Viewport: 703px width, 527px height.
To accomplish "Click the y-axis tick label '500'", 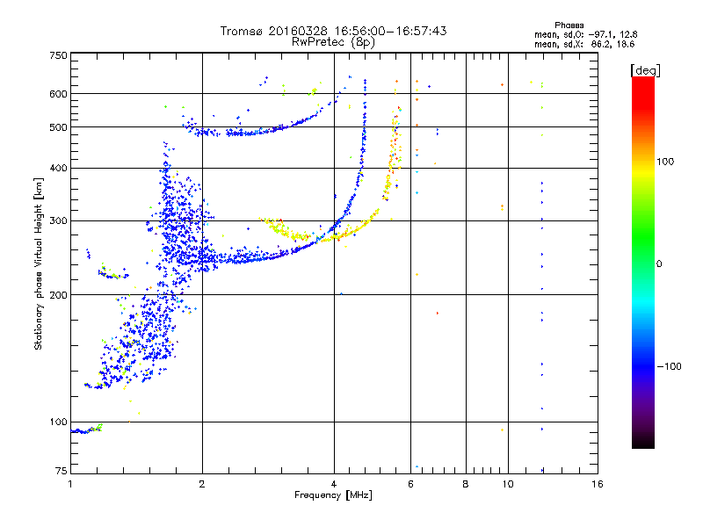I will click(59, 127).
